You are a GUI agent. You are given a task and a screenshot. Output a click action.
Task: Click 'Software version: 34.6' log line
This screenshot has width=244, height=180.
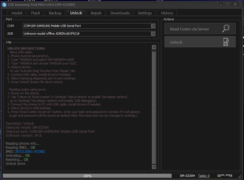24,136
